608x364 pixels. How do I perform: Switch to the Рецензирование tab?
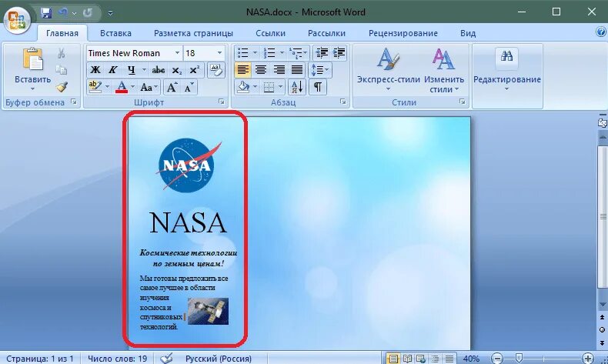(403, 33)
